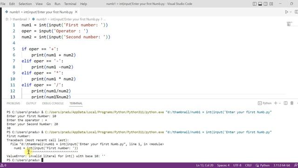
Task: Open the customize layout icon
Action: click(x=271, y=4)
